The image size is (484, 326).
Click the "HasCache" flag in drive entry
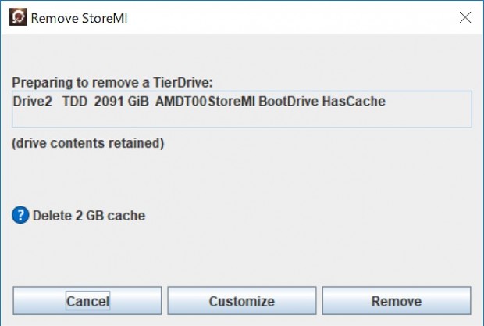(x=354, y=102)
